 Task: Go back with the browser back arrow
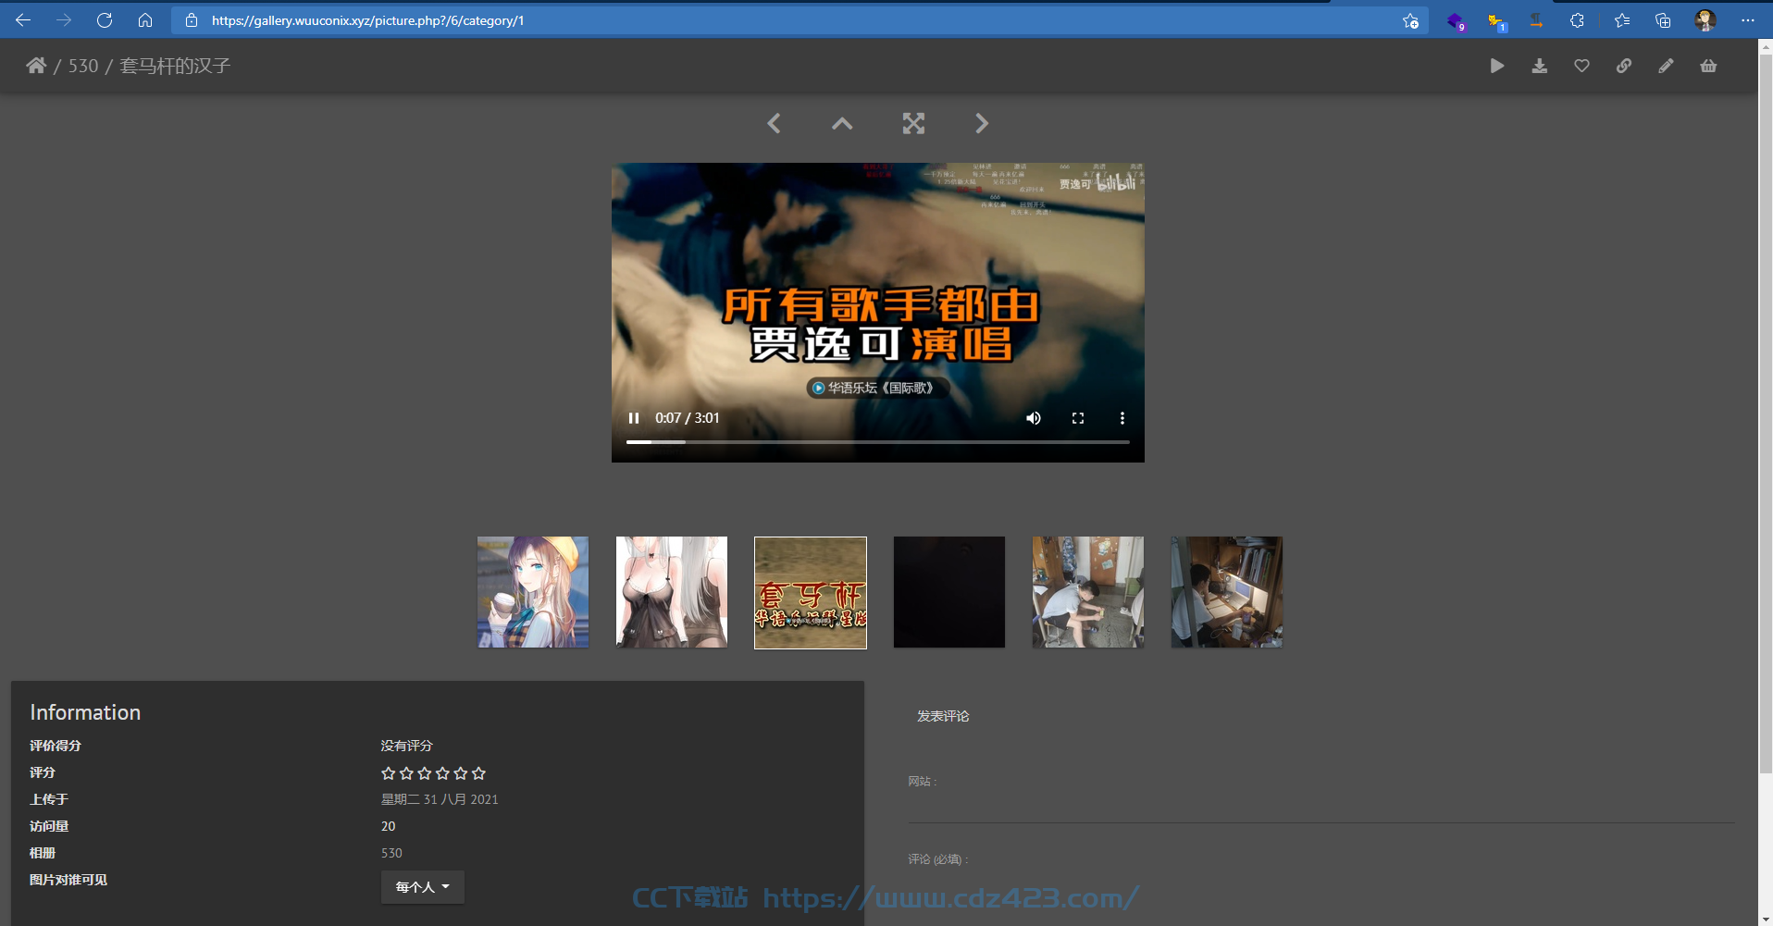coord(23,20)
